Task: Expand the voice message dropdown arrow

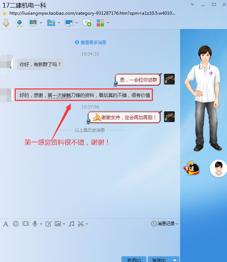Action: [x=41, y=224]
